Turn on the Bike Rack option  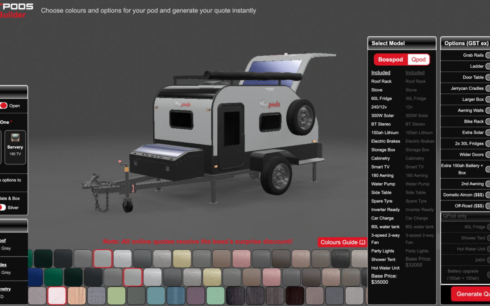tap(487, 121)
